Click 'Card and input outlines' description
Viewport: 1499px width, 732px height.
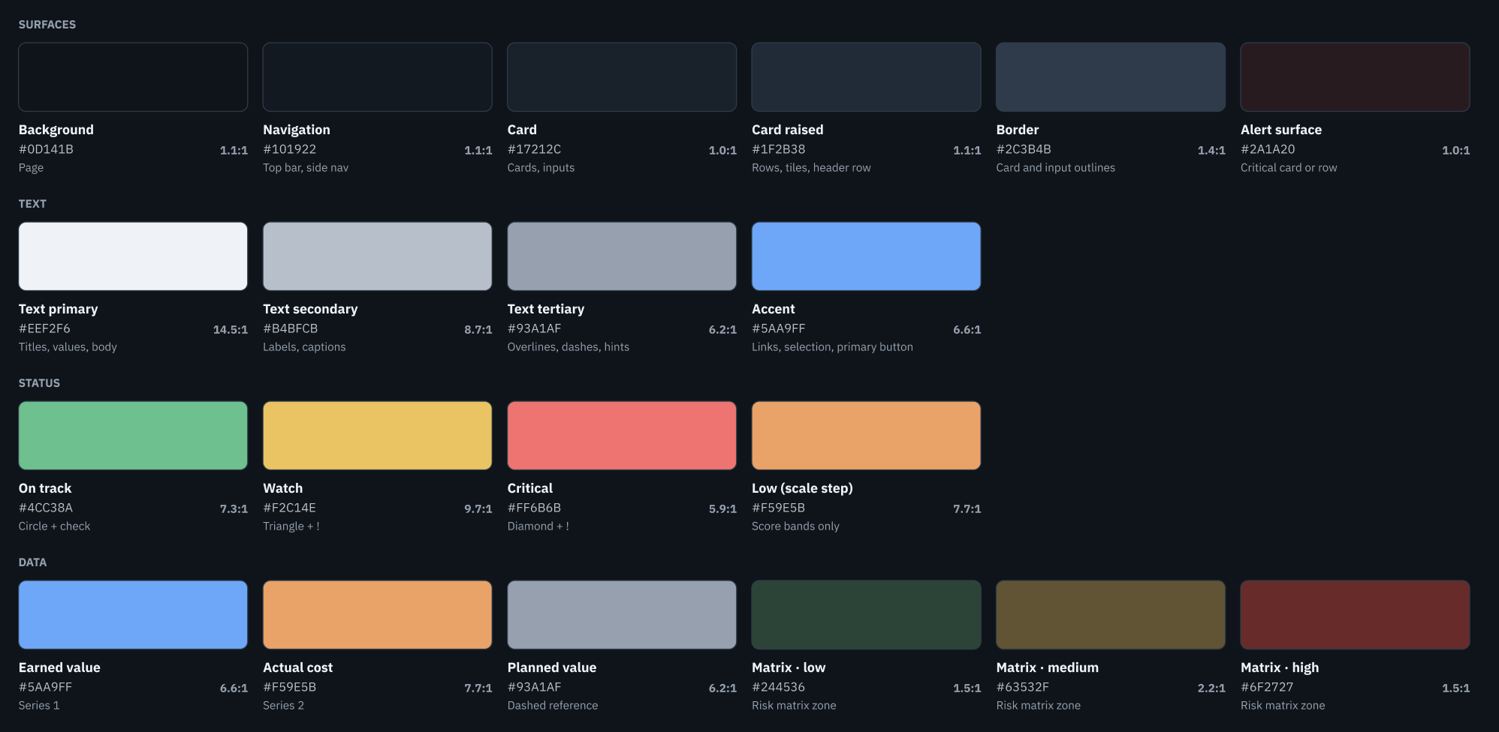click(x=1056, y=168)
